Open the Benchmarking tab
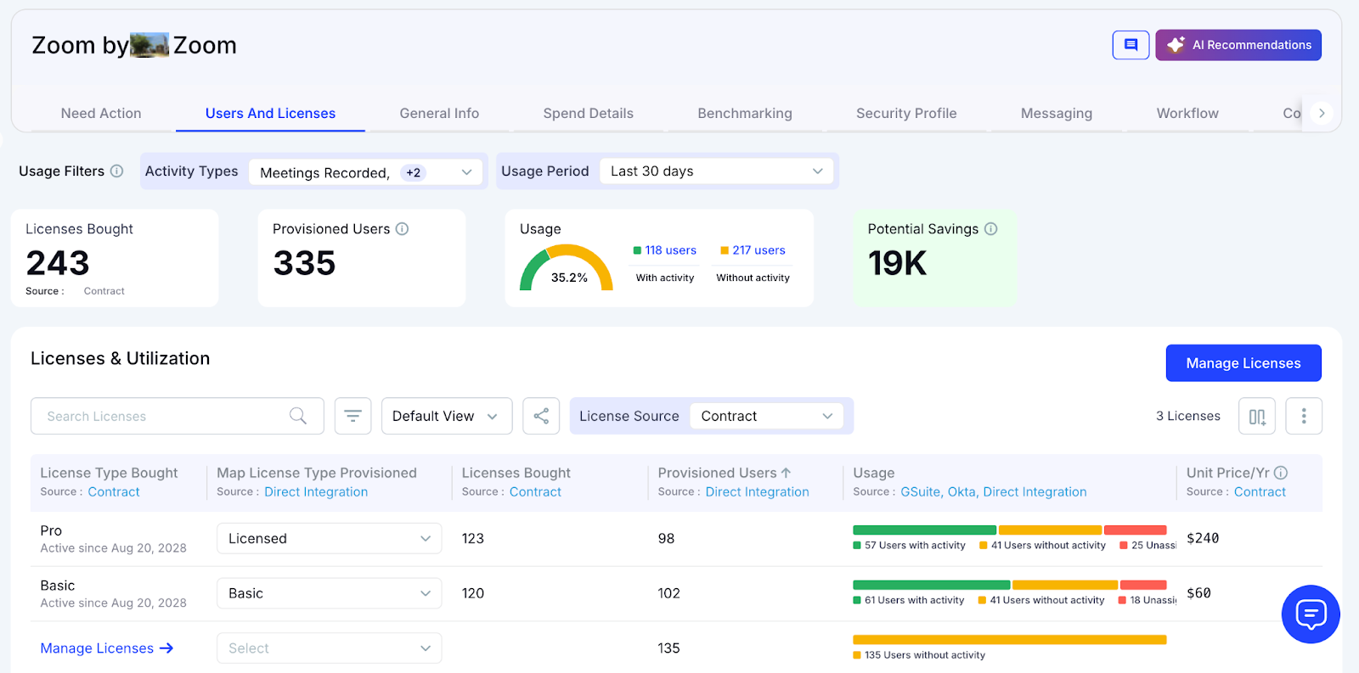Viewport: 1359px width, 673px height. coord(745,113)
